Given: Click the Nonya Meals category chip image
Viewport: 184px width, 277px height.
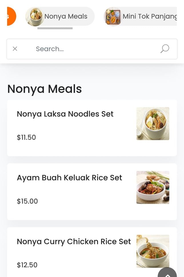Looking at the screenshot, I should [x=35, y=16].
